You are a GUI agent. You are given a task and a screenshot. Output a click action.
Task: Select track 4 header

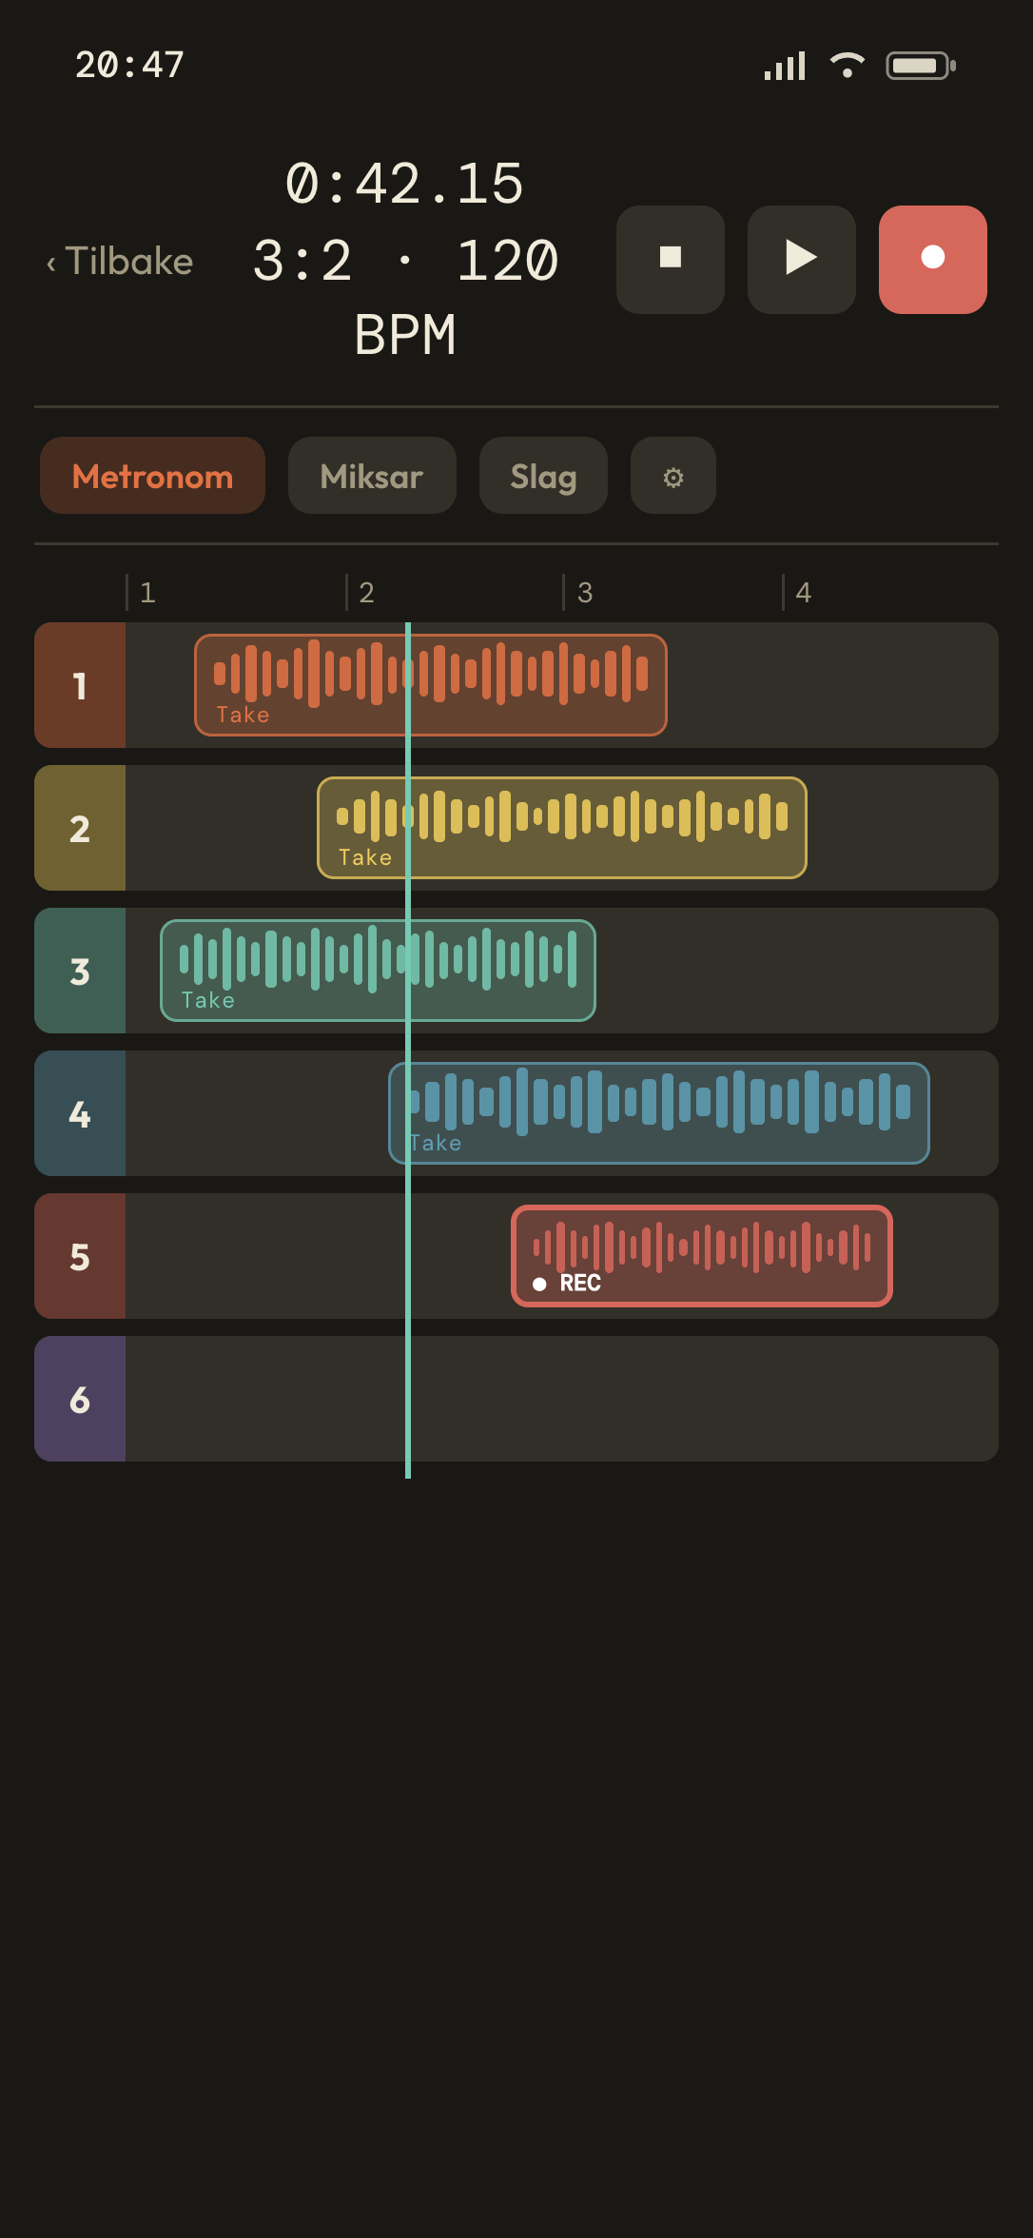80,1113
